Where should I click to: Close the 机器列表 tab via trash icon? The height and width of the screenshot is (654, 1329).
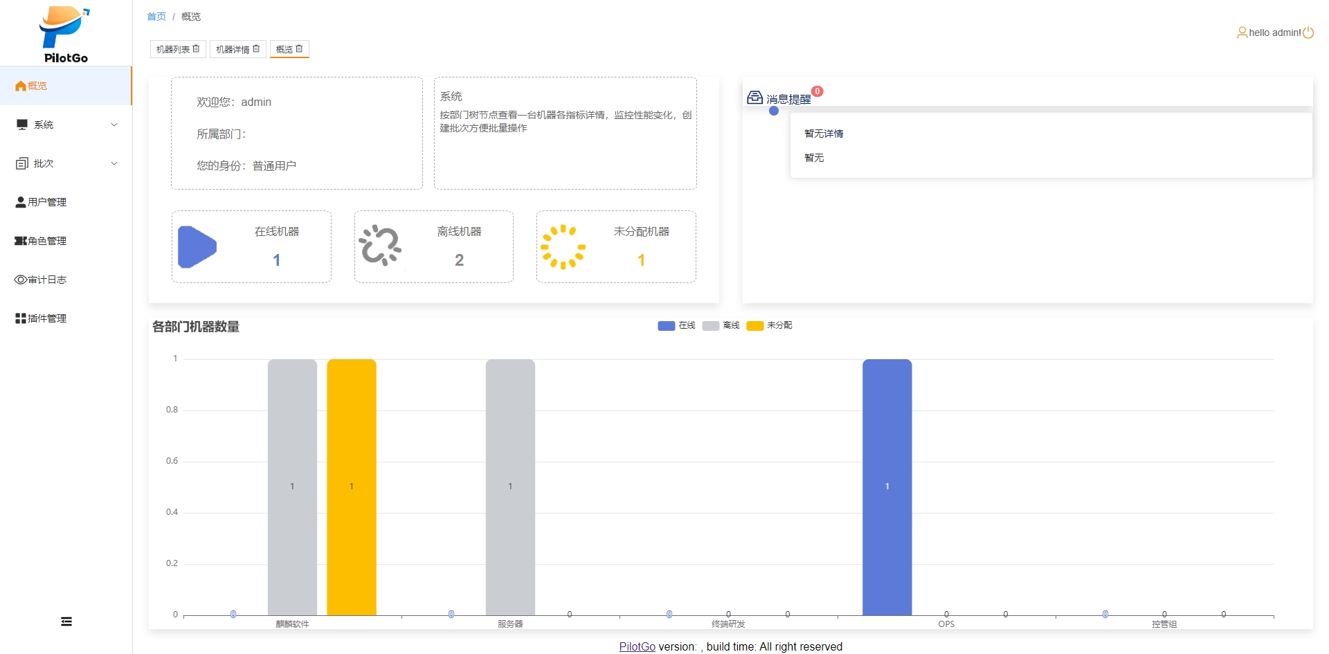pos(197,49)
